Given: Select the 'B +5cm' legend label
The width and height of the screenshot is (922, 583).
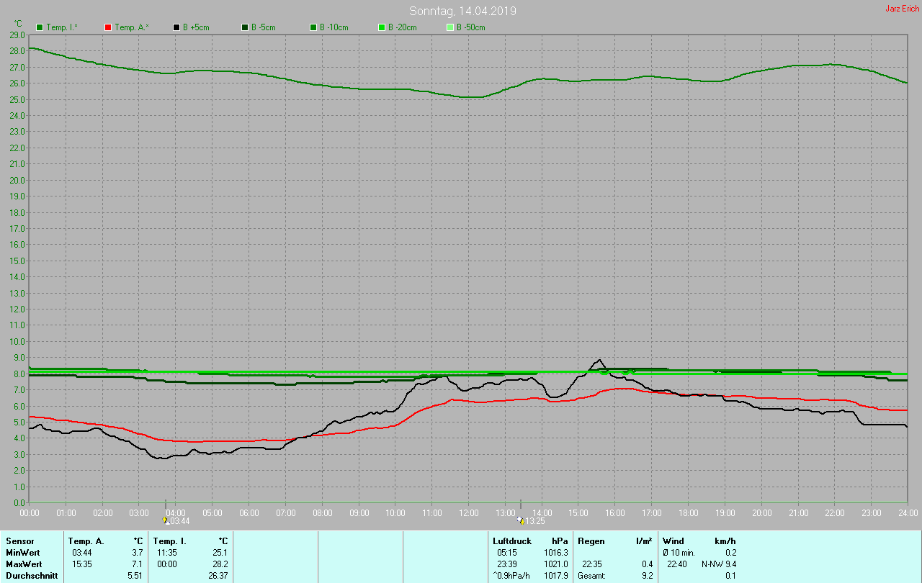Looking at the screenshot, I should pos(196,27).
